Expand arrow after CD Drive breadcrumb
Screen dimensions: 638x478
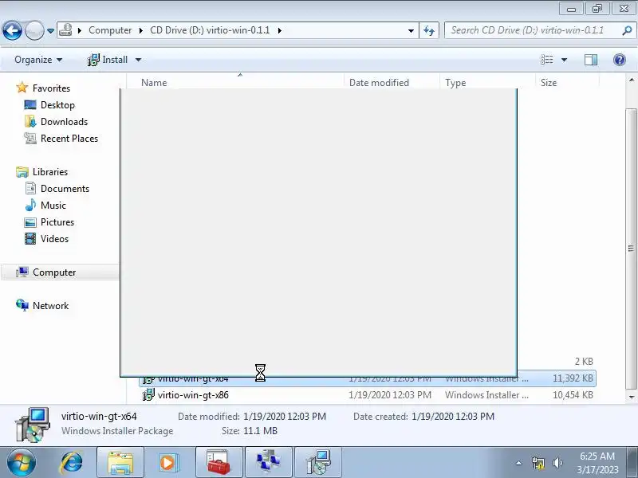280,30
